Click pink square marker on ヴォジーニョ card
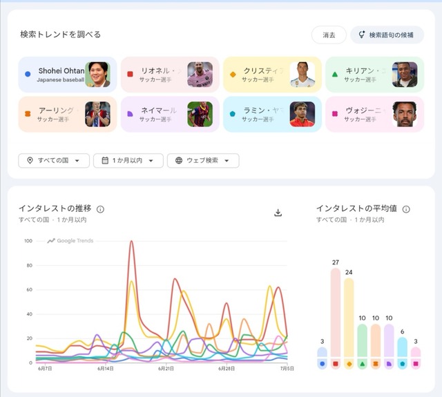Screen dimensions: 442x397 (x=334, y=114)
